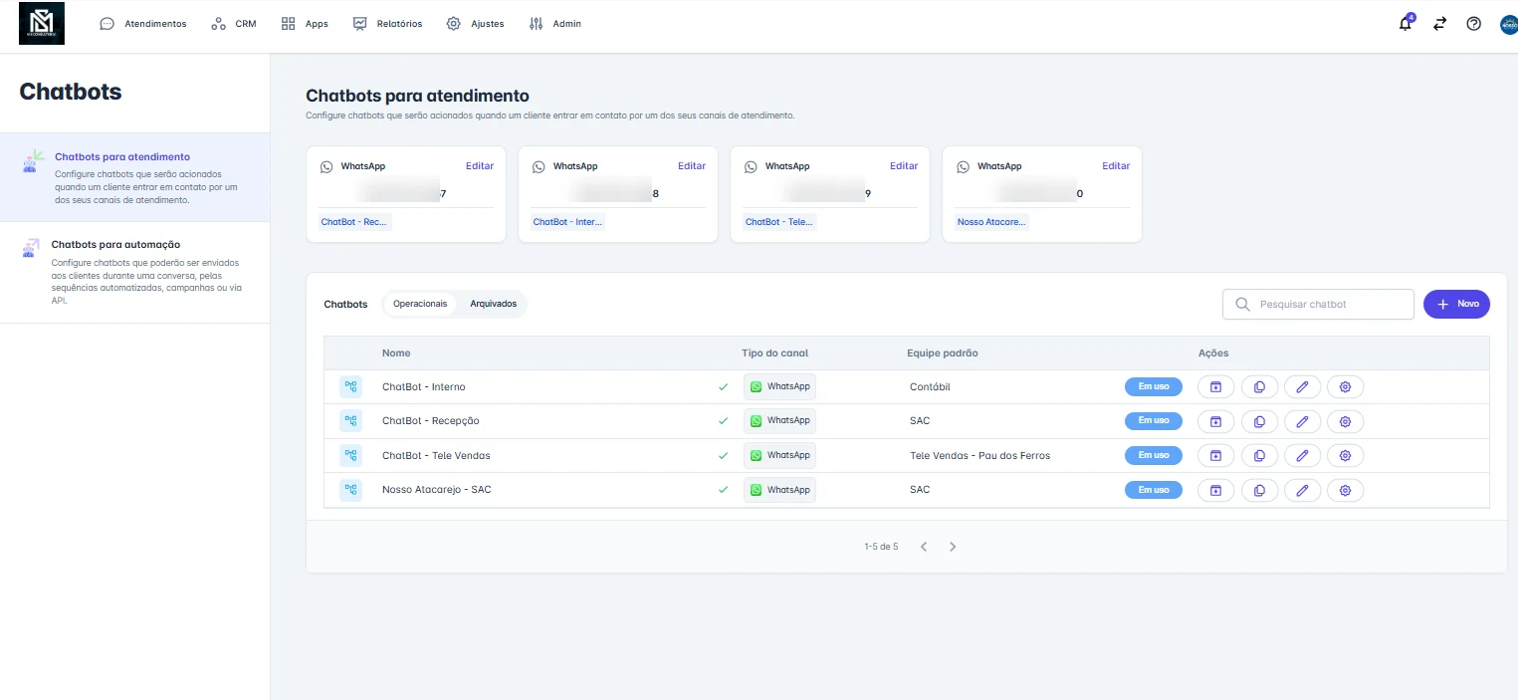Switch to the Arquivados tab
This screenshot has height=700, width=1518.
coord(494,304)
